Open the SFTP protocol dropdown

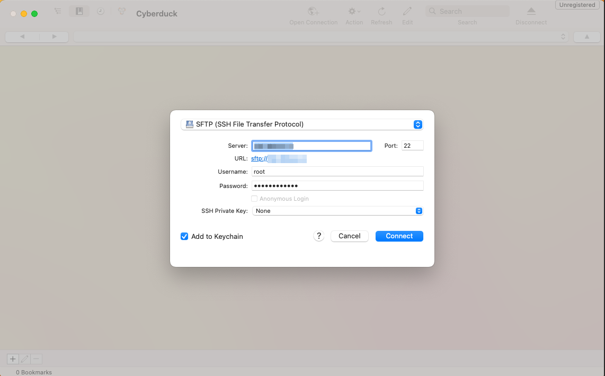pos(302,124)
